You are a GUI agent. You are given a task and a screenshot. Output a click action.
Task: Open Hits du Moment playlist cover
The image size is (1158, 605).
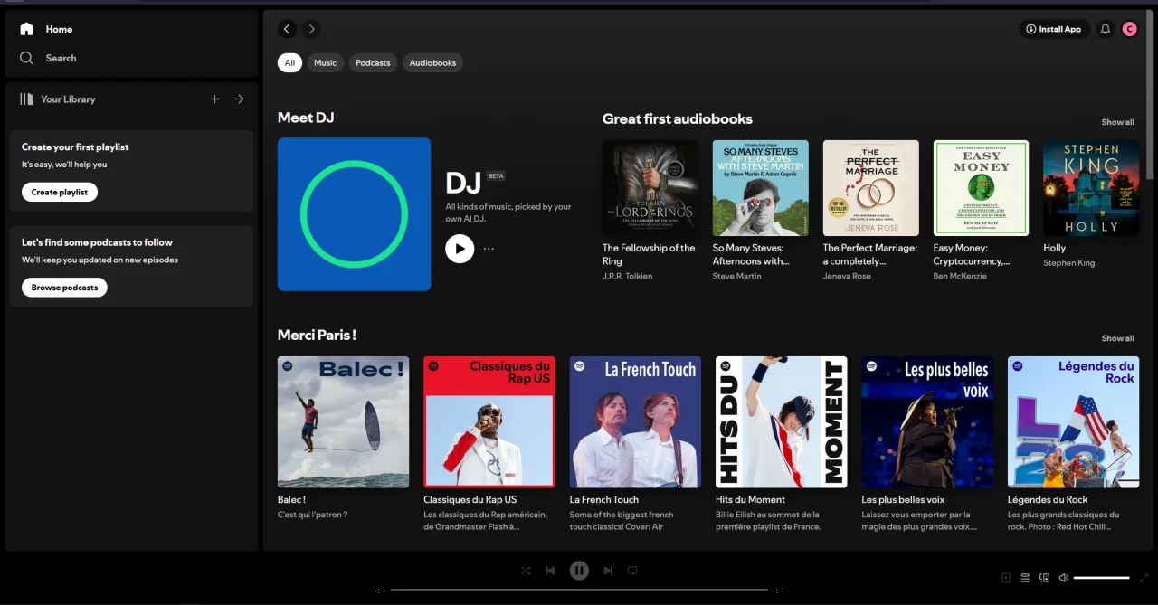click(782, 421)
